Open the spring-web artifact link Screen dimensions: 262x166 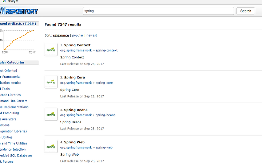point(104,147)
